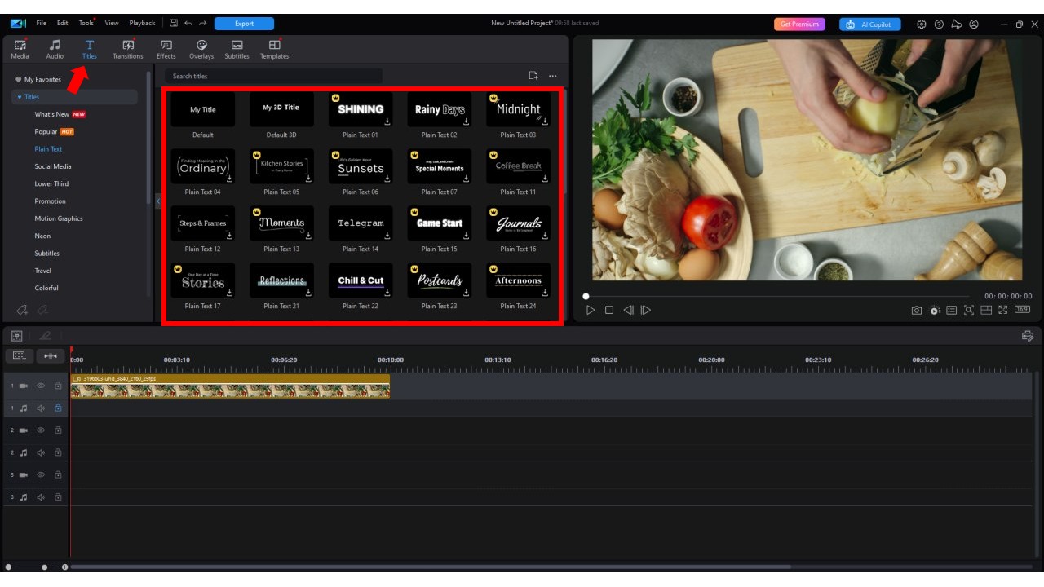Open the user account icon
Viewport: 1044px width, 587px height.
pos(974,24)
